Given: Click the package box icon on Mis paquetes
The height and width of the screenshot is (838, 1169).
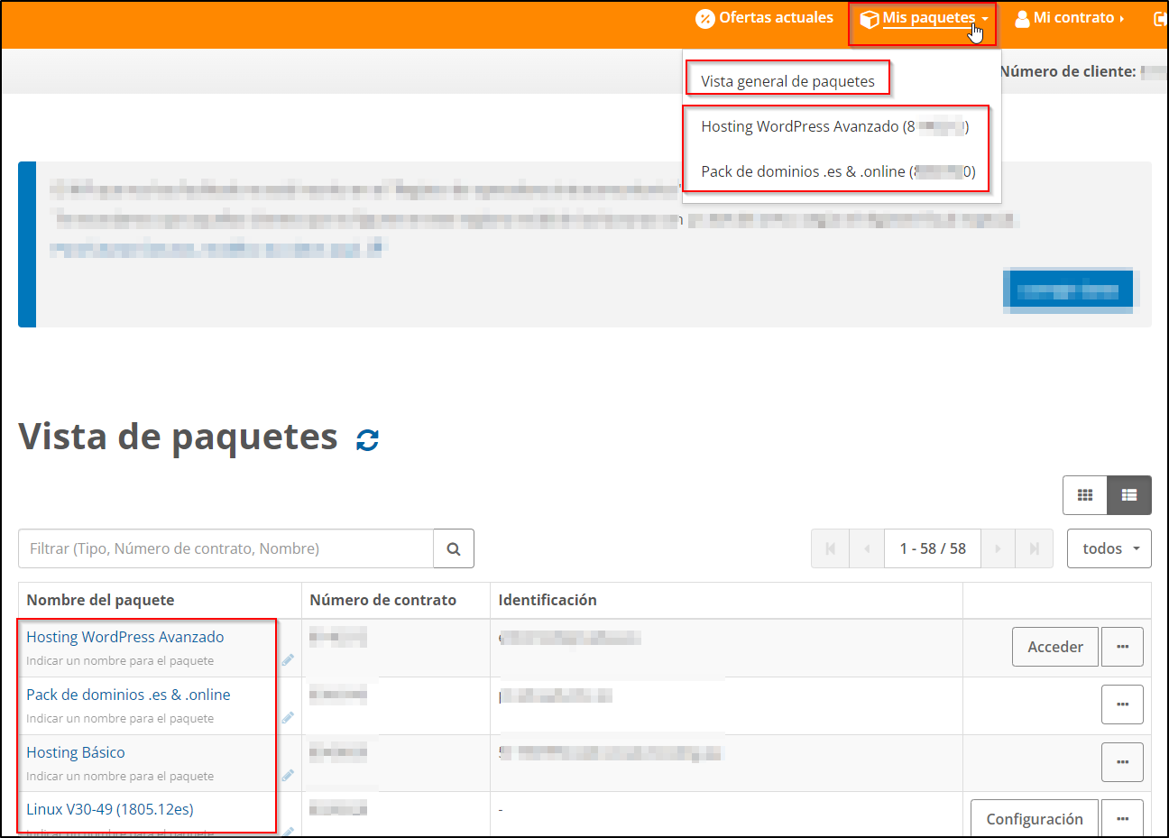Looking at the screenshot, I should (x=869, y=17).
